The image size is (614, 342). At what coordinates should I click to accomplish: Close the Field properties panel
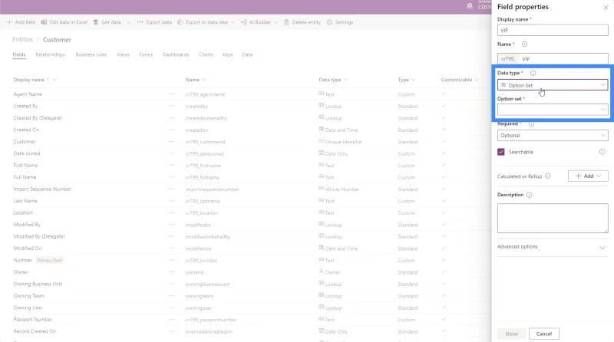coord(606,7)
